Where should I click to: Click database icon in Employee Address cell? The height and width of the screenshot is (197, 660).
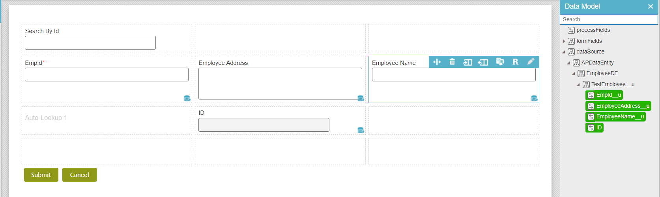(361, 98)
